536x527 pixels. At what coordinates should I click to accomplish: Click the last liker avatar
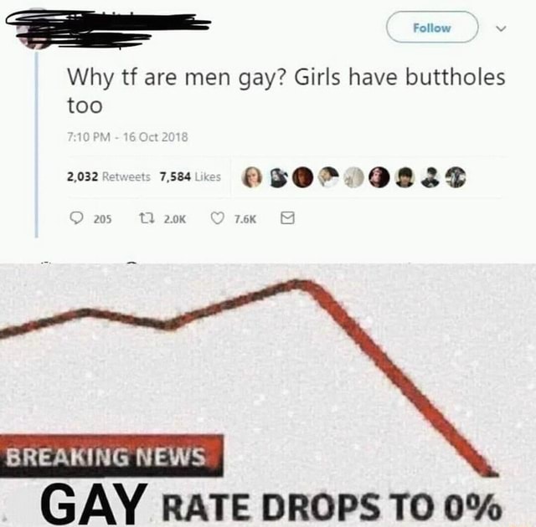coord(456,177)
